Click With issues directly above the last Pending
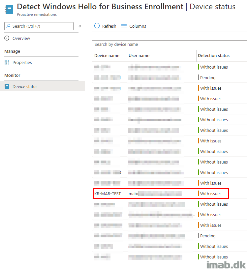247x269 pixels. [211, 225]
